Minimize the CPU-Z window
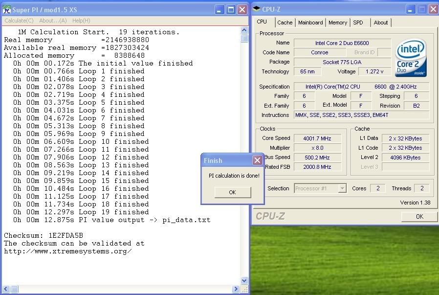The height and width of the screenshot is (295, 439). pyautogui.click(x=410, y=9)
